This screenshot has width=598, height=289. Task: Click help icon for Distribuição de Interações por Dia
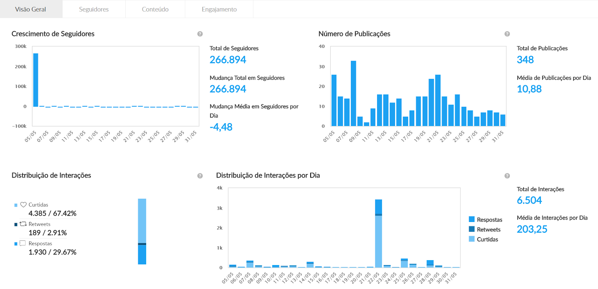507,176
